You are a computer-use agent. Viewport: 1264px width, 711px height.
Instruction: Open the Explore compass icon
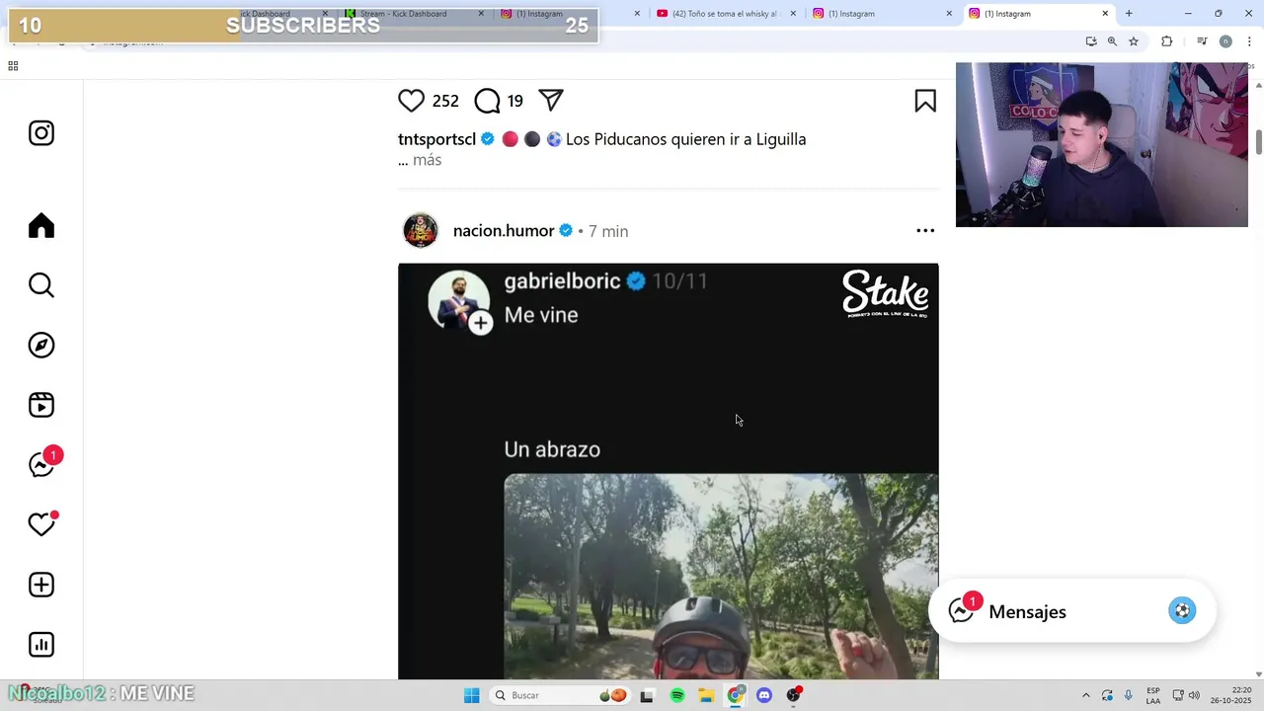[x=41, y=346]
